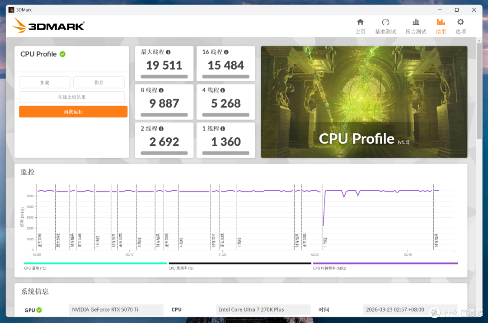This screenshot has height=323, width=488.
Task: Click the 系统信息 system info heading
Action: [34, 291]
